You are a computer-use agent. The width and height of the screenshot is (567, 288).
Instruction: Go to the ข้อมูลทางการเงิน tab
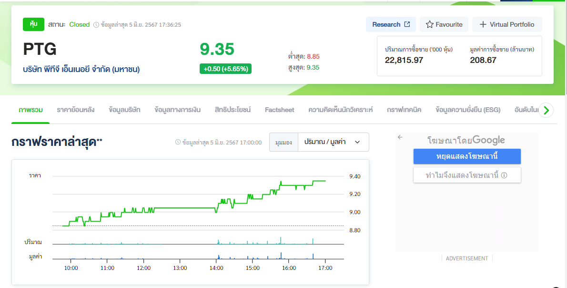178,110
